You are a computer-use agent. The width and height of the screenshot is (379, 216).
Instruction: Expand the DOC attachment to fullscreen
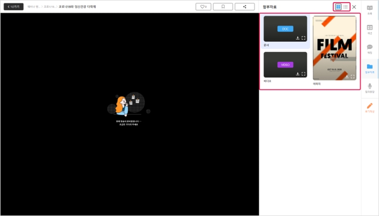[304, 38]
